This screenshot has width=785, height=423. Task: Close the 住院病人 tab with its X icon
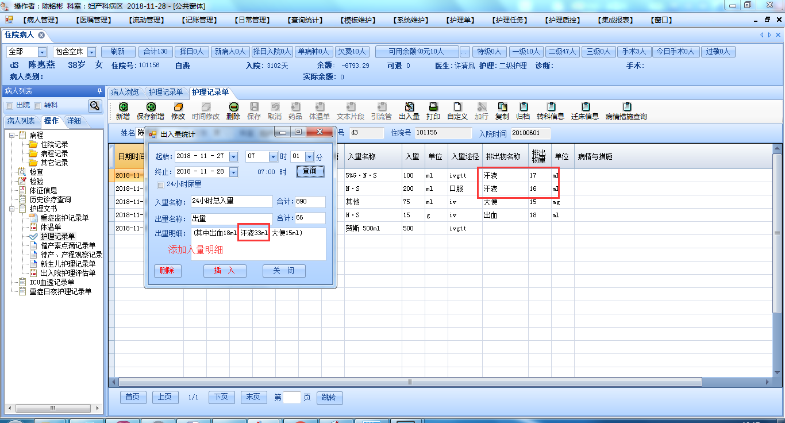41,35
